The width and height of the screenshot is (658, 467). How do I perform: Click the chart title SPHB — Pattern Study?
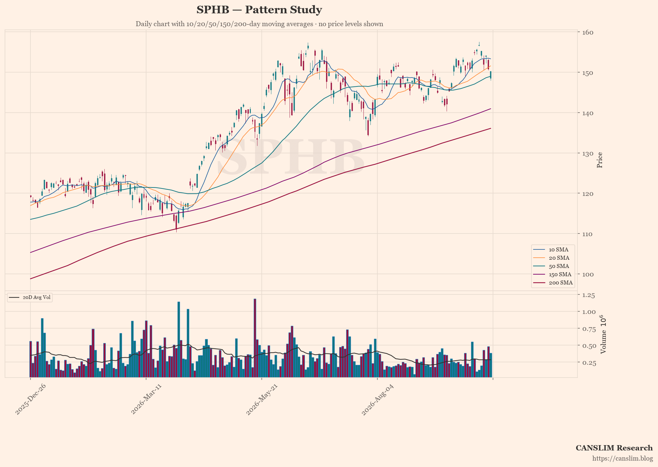259,10
